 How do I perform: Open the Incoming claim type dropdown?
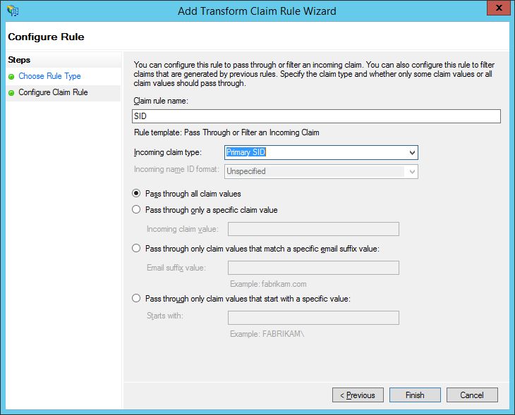coord(412,153)
